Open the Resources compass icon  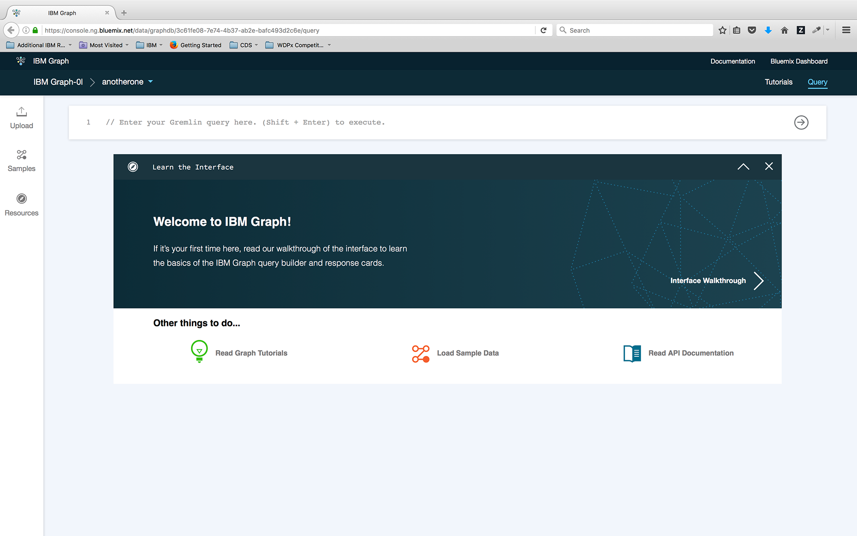click(21, 199)
